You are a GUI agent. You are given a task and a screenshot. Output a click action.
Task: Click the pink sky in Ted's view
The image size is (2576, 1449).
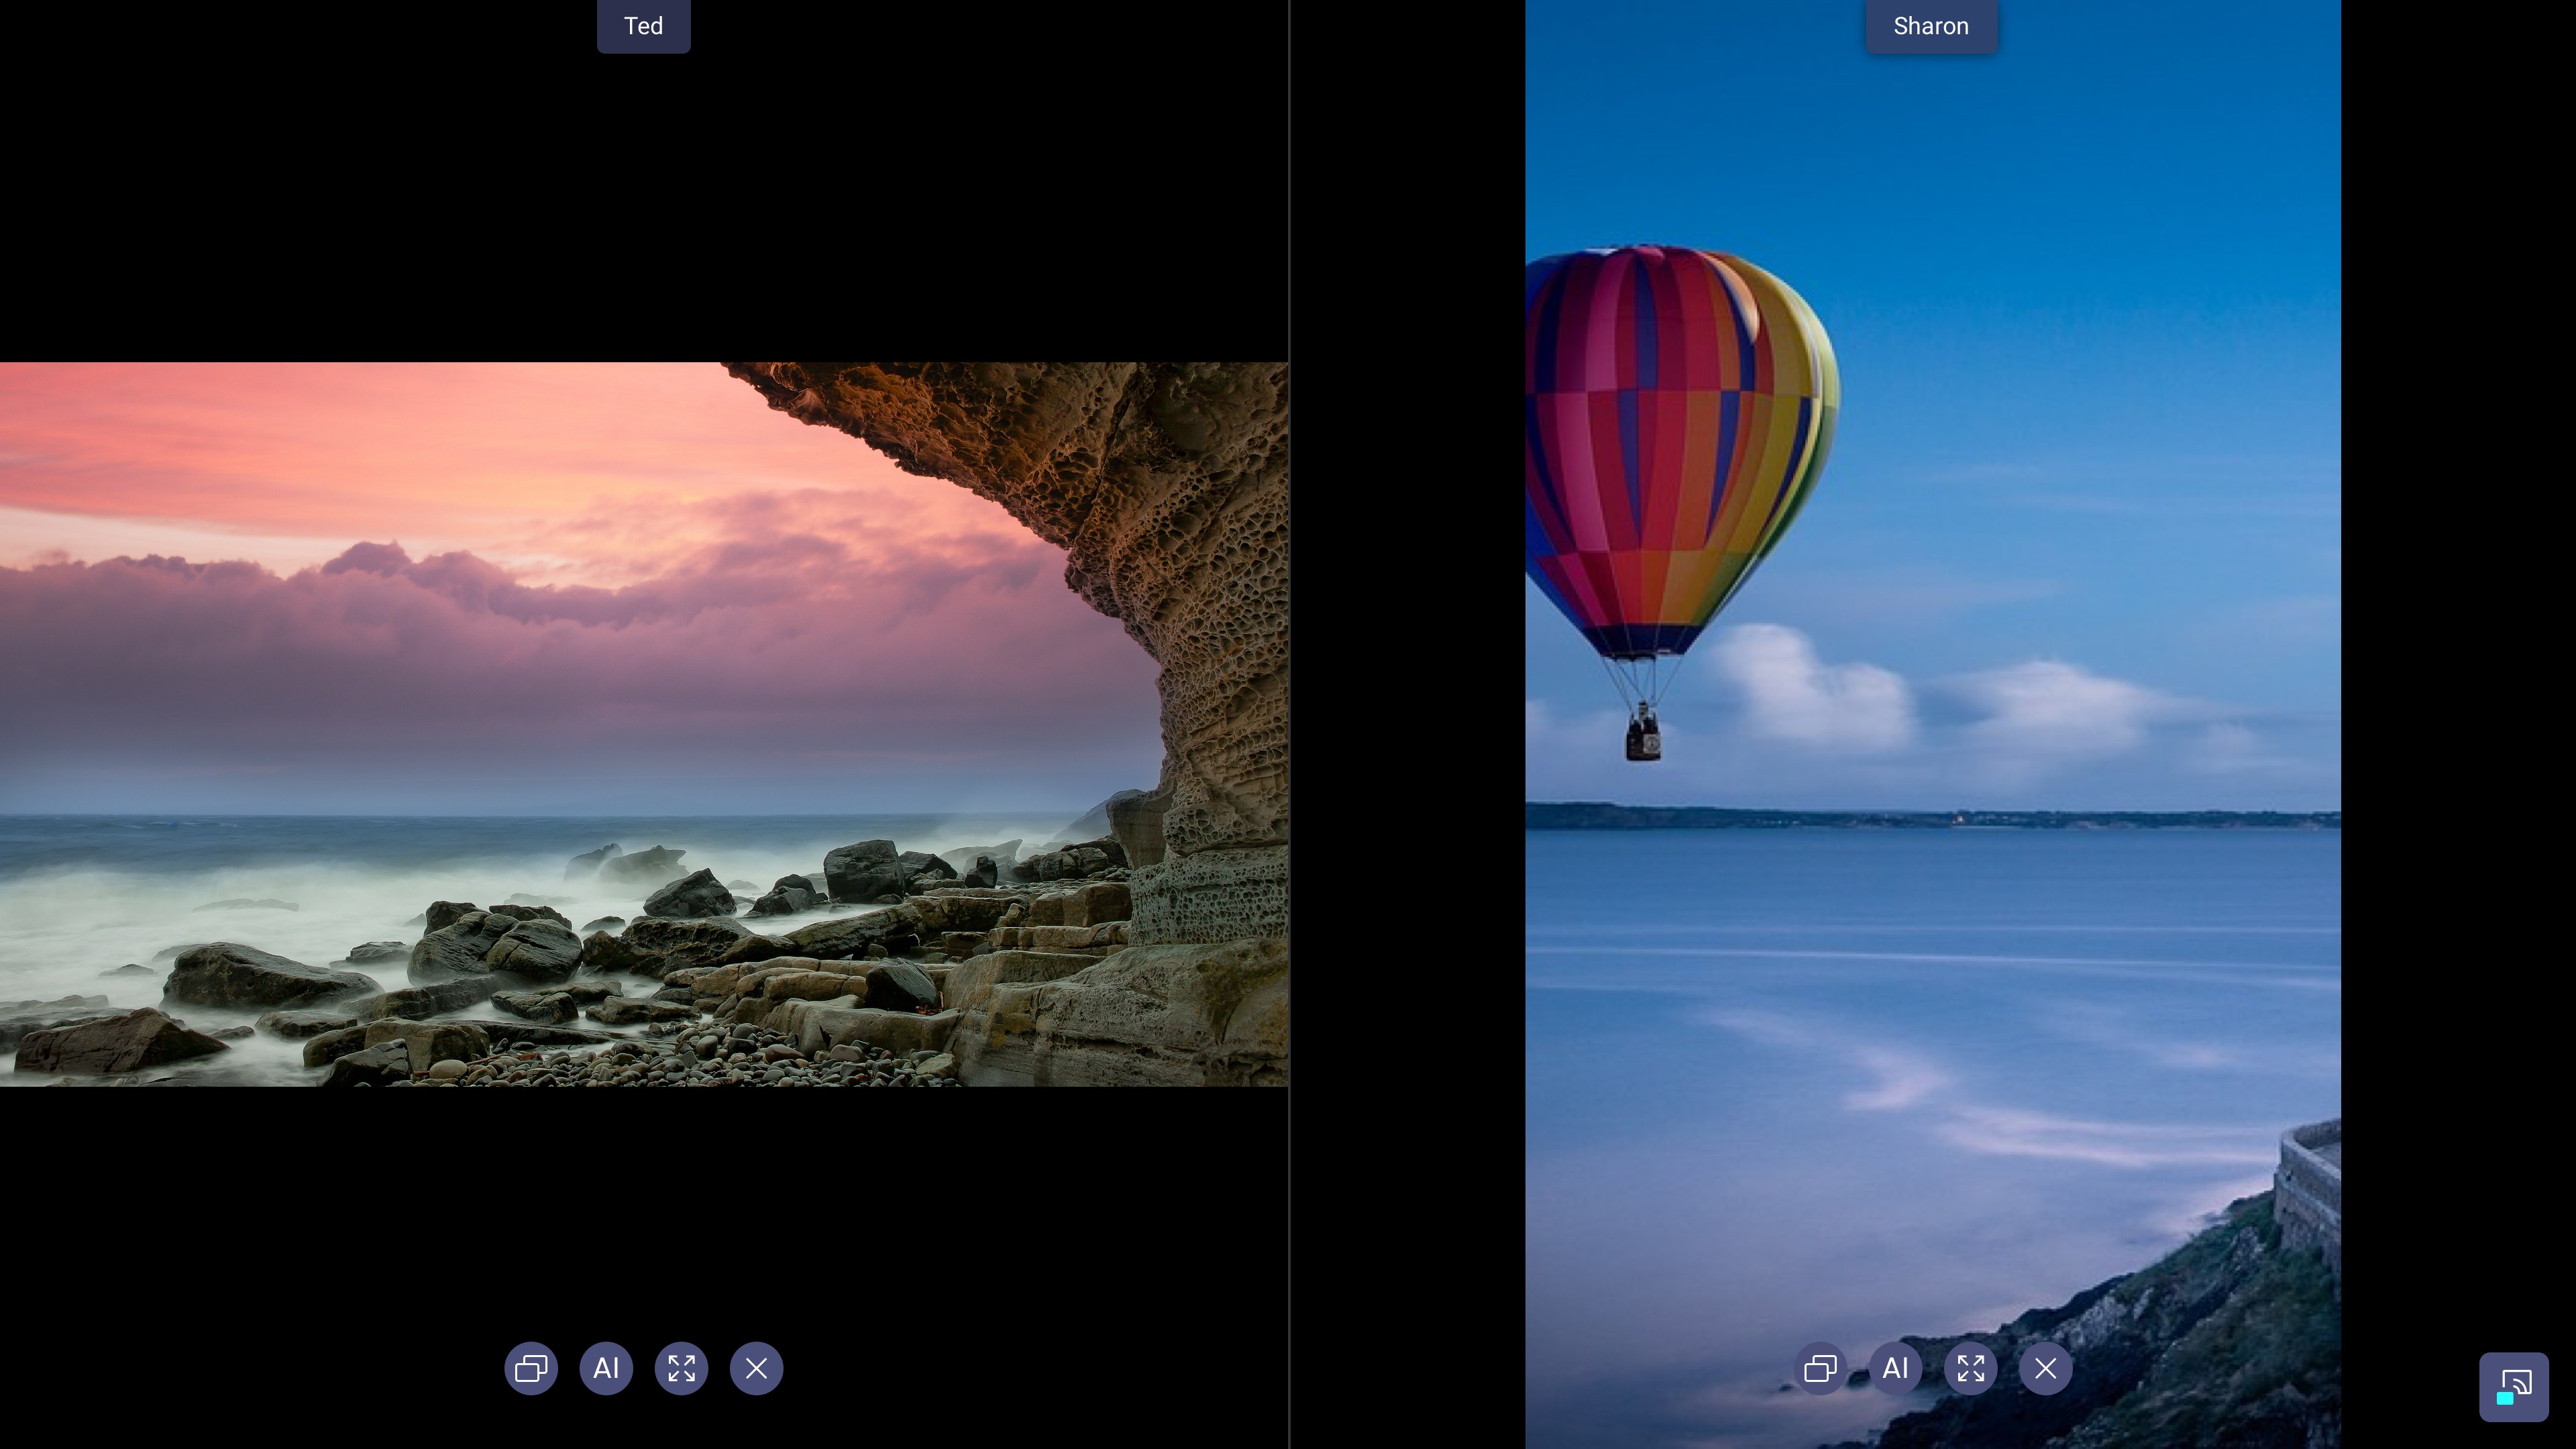(x=400, y=450)
